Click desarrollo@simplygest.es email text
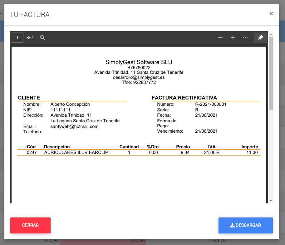Image resolution: width=285 pixels, height=245 pixels. pyautogui.click(x=139, y=77)
